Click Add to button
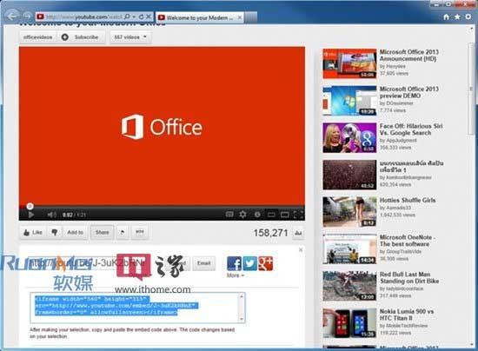 pos(76,233)
